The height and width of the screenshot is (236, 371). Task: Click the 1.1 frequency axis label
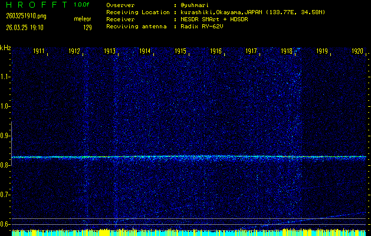tap(5, 77)
